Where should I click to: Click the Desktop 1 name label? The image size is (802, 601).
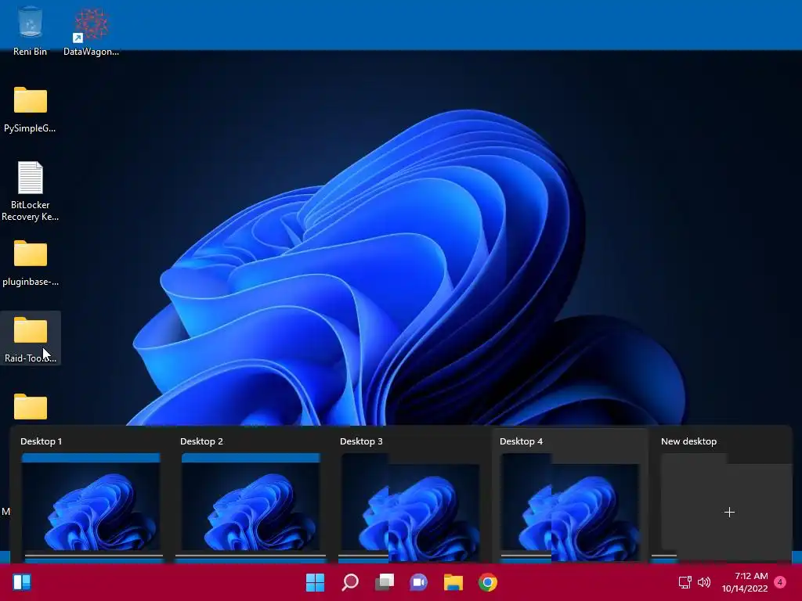pyautogui.click(x=41, y=441)
